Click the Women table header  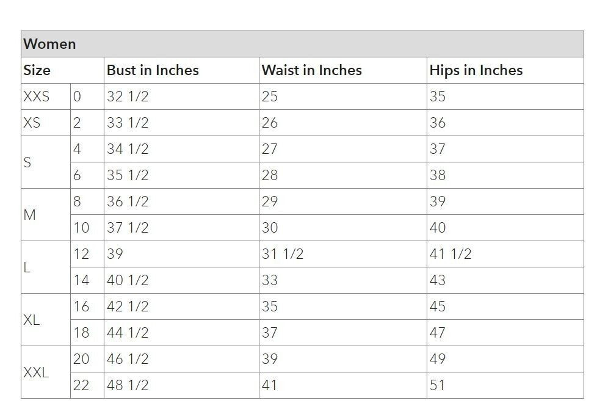click(302, 44)
